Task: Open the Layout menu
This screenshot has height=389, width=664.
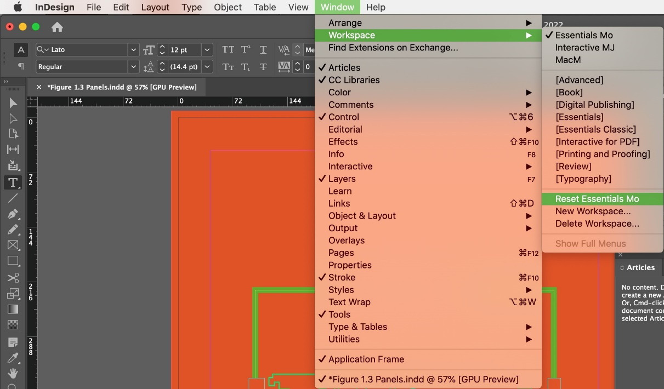Action: coord(155,7)
